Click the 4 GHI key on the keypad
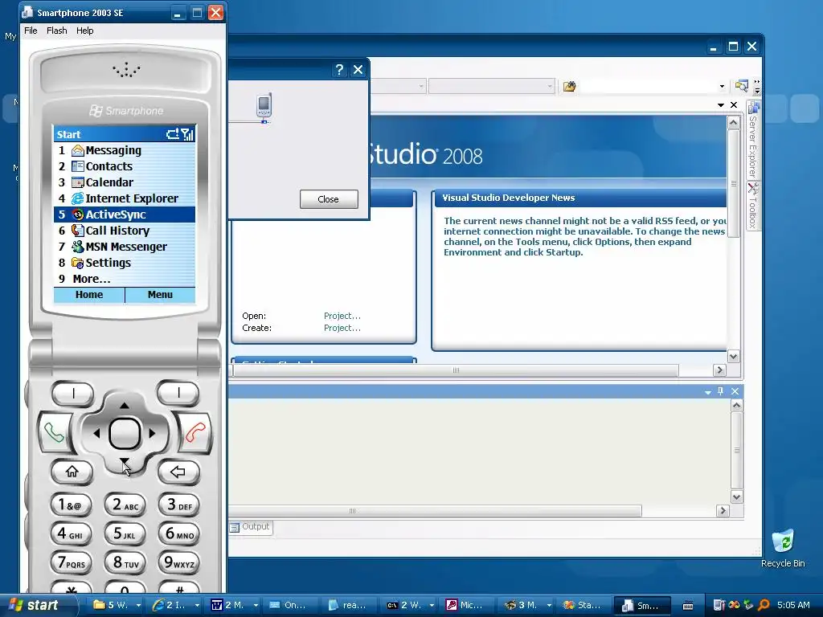Image resolution: width=823 pixels, height=617 pixels. (x=71, y=533)
